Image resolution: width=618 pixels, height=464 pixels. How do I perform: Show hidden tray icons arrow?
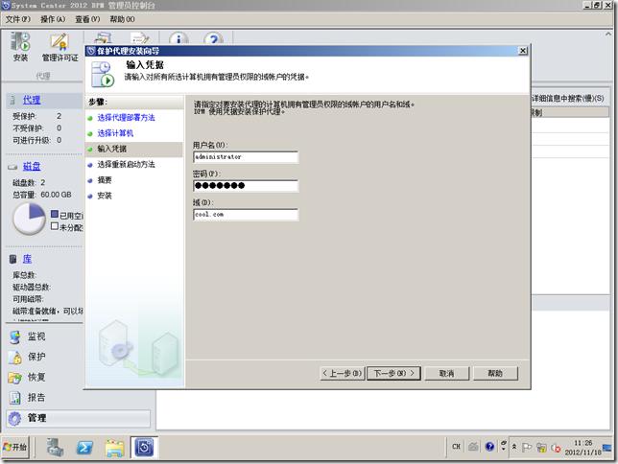click(x=514, y=447)
